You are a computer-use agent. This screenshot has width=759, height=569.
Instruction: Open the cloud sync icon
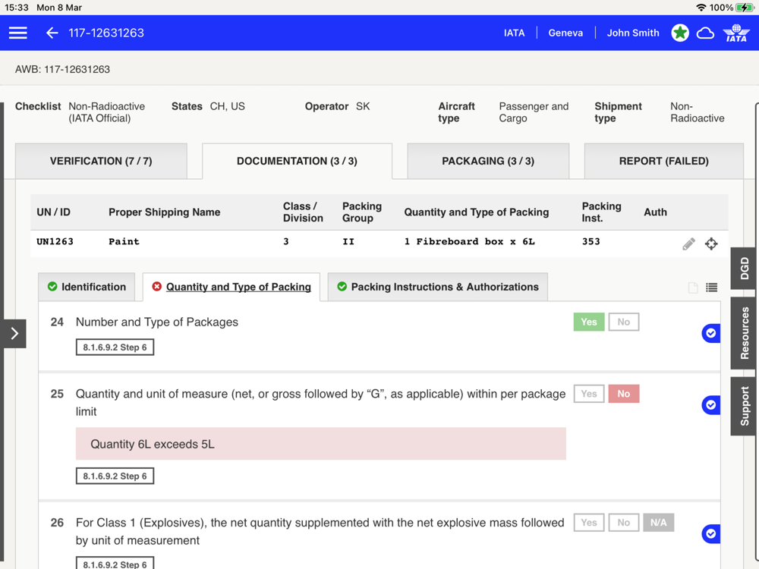click(705, 33)
